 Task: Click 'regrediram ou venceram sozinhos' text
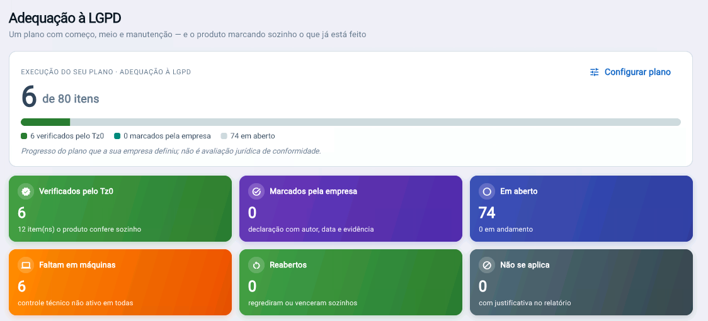(x=302, y=303)
